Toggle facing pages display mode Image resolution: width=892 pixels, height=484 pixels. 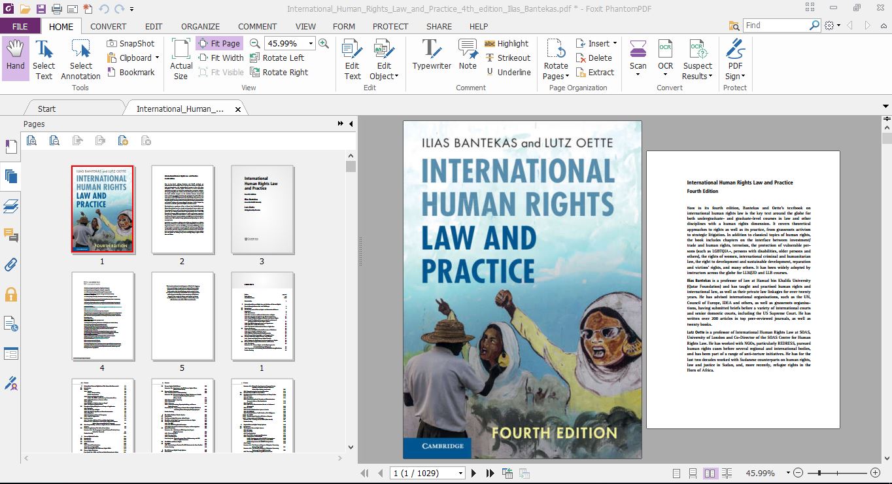(x=710, y=473)
